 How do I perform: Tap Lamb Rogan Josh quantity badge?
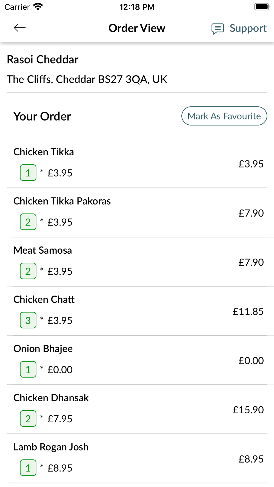[x=28, y=468]
